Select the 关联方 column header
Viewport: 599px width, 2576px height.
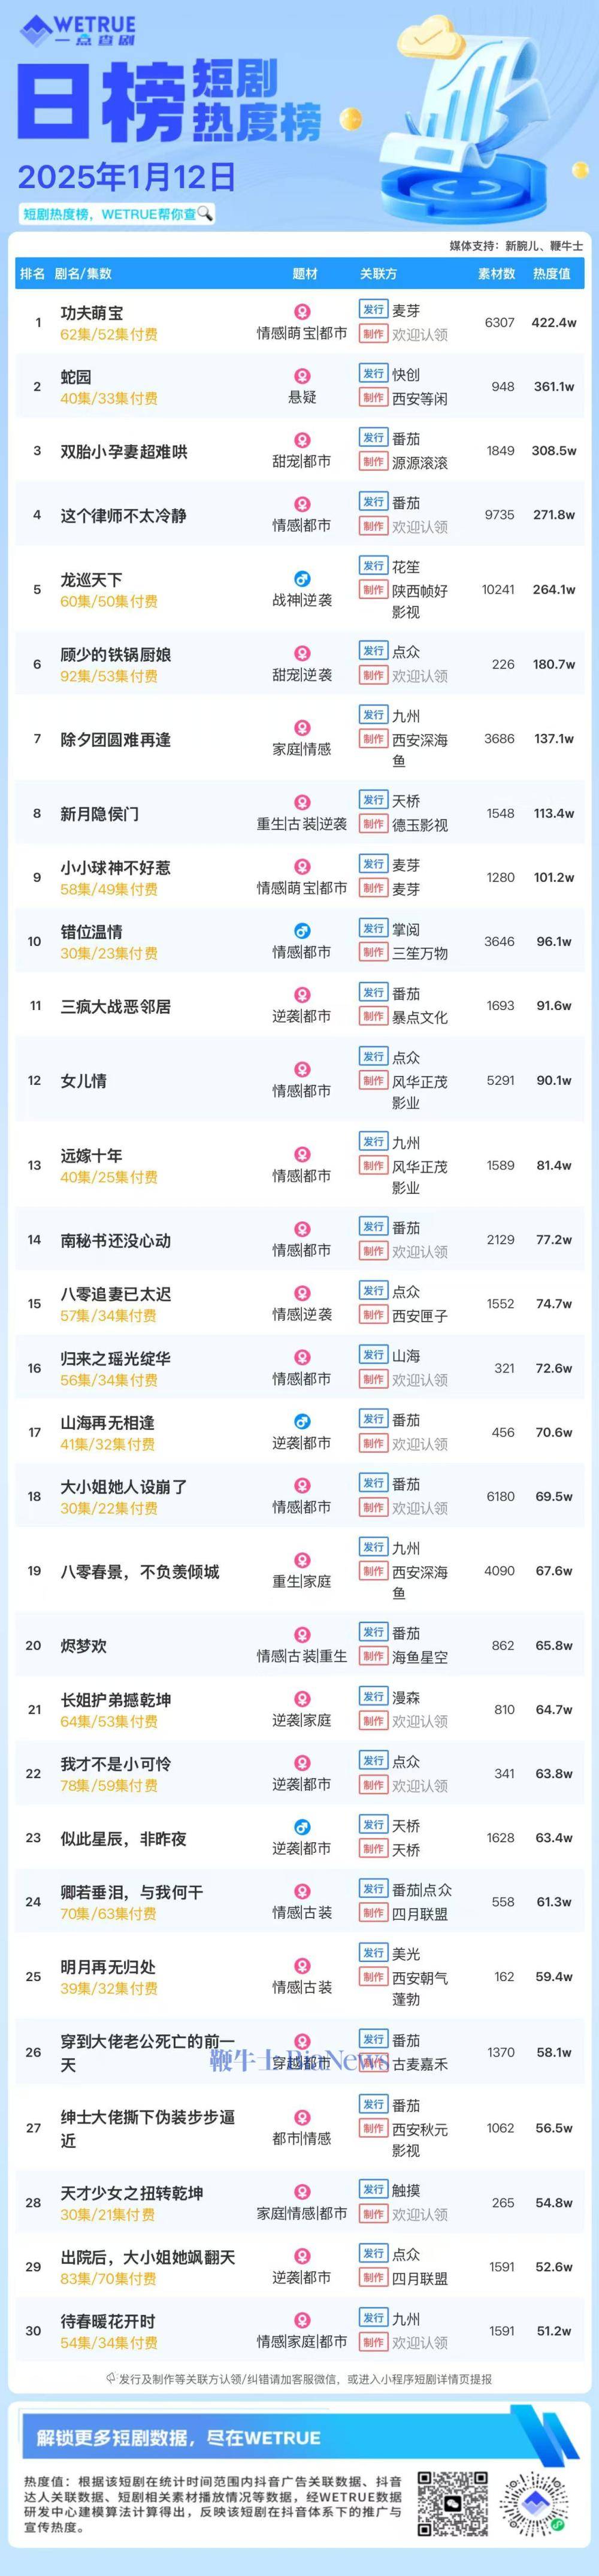[x=378, y=273]
